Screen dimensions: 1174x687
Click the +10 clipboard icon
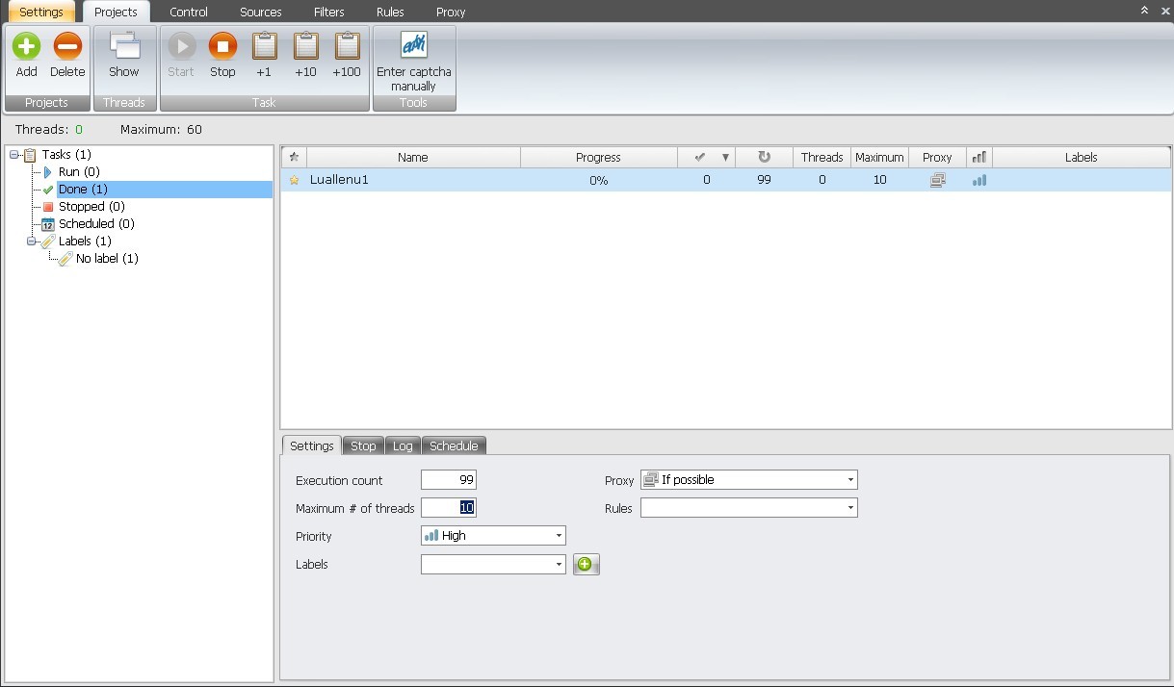[305, 46]
